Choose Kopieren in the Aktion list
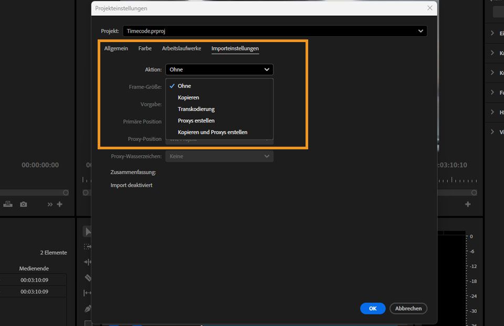Viewport: 504px width, 326px height. (x=219, y=97)
